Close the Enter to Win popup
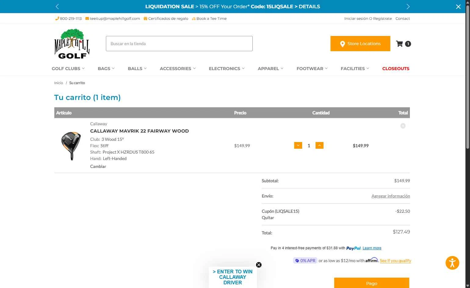Image resolution: width=470 pixels, height=288 pixels. 259,265
